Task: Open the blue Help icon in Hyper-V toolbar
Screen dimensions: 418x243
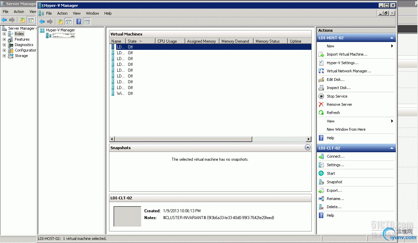Action: (79, 22)
